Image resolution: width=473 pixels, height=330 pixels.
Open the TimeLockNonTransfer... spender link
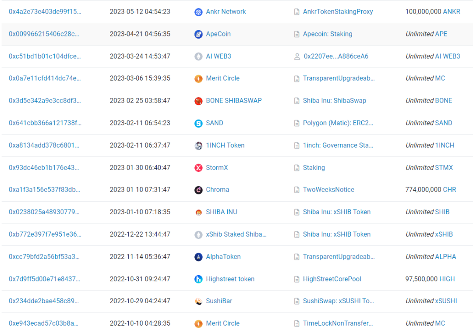338,323
